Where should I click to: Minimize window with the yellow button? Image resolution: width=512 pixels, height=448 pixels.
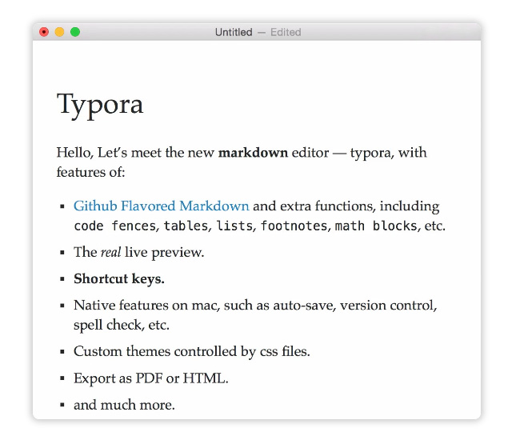point(59,32)
